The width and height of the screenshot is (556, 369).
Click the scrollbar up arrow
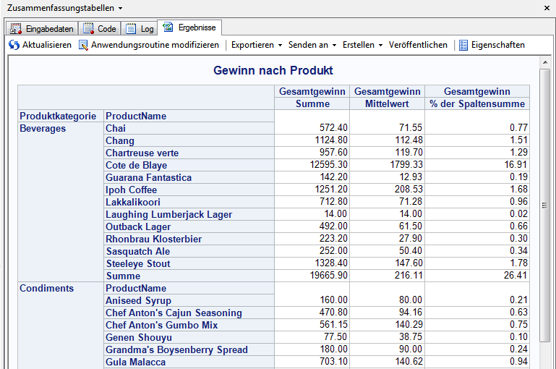click(x=545, y=62)
